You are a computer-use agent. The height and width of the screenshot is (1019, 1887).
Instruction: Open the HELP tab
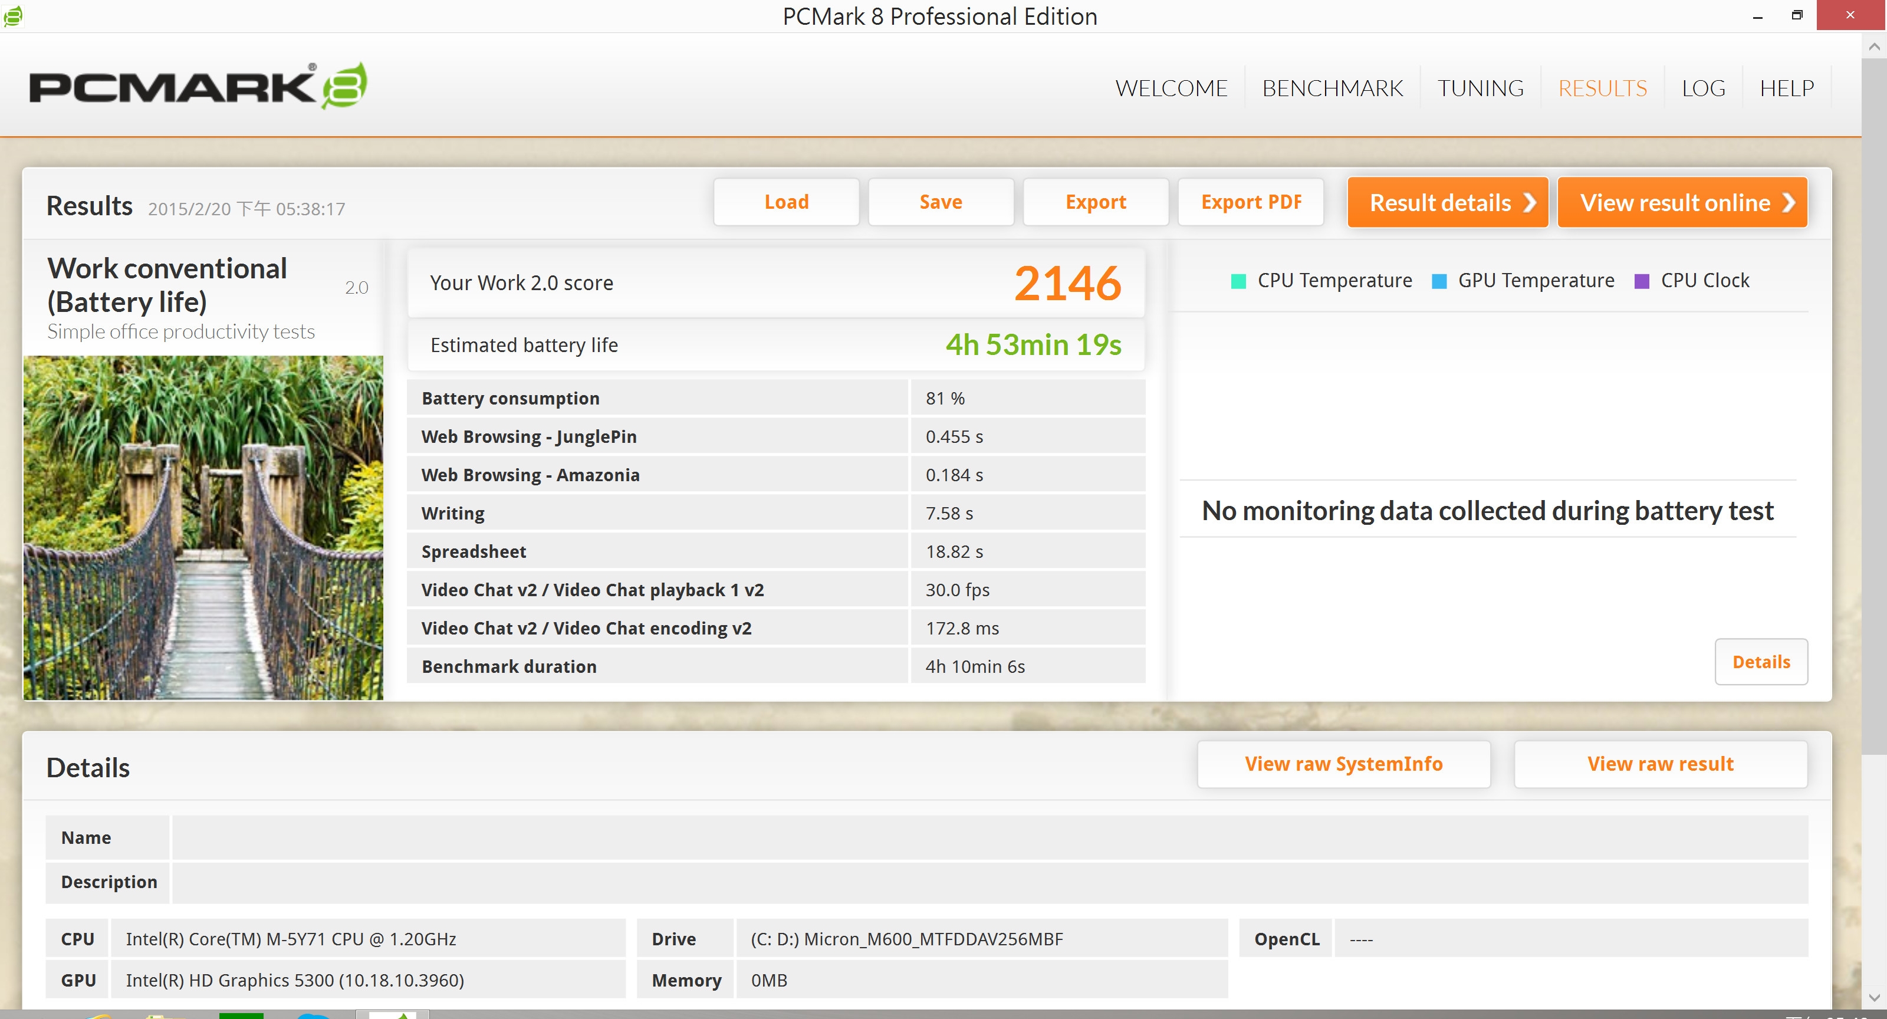point(1787,88)
